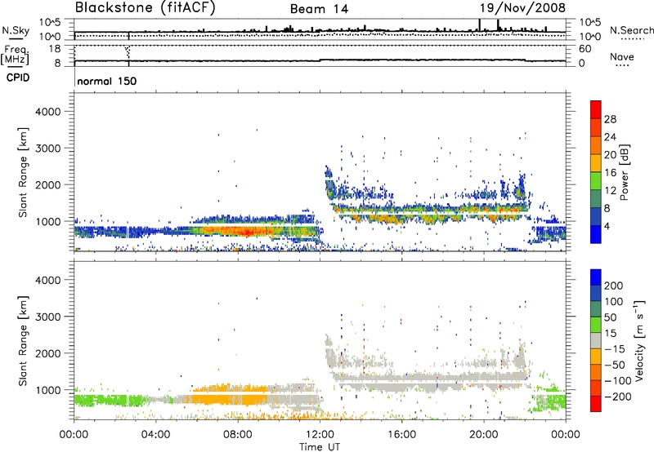This screenshot has height=452, width=654.
Task: Click the '12:00' time tick label
Action: [x=320, y=435]
